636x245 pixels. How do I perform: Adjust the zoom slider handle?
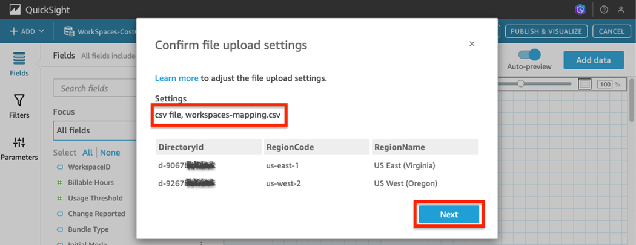point(521,84)
